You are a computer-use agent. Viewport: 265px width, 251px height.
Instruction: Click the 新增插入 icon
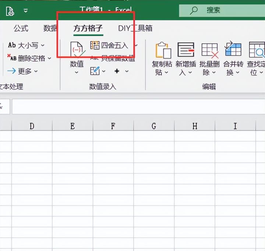coord(186,50)
